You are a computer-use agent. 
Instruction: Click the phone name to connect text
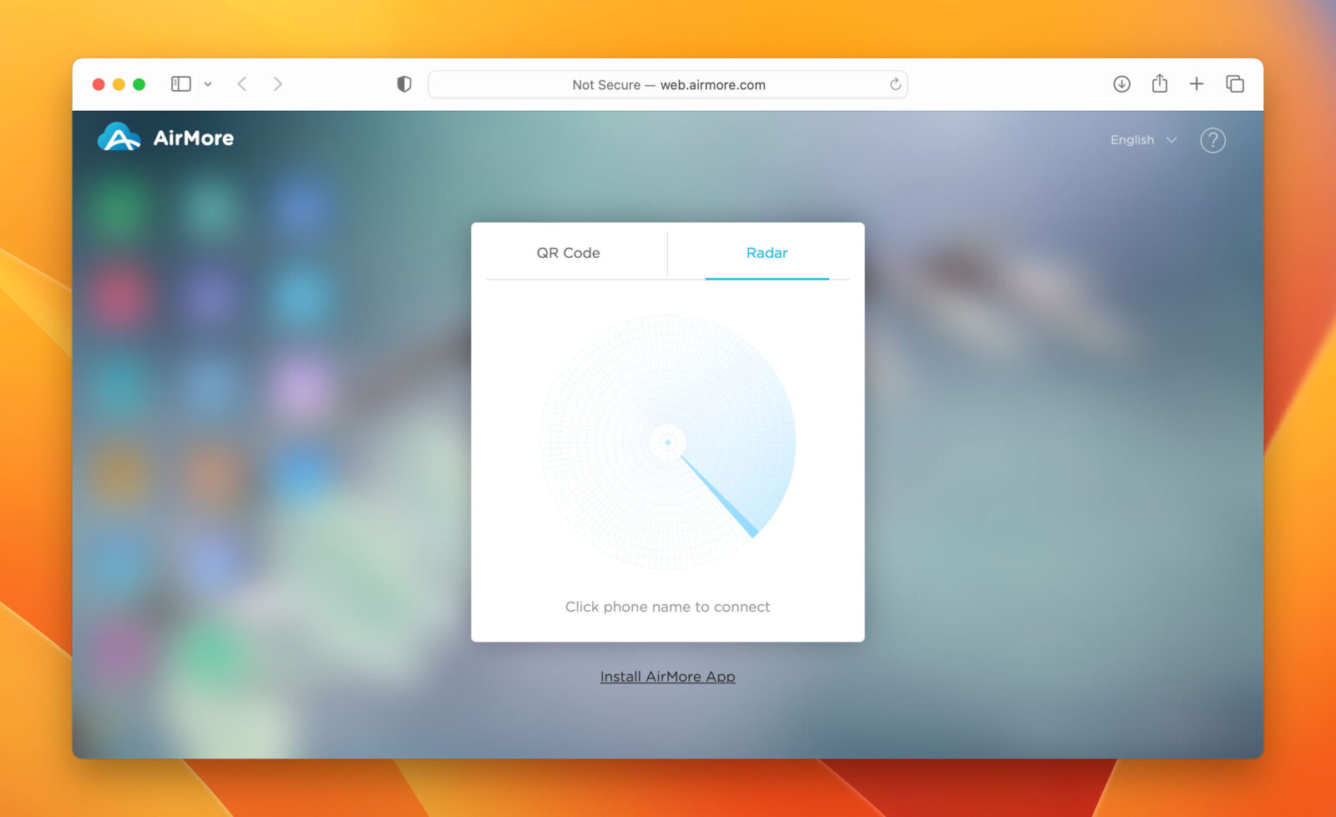pyautogui.click(x=667, y=607)
